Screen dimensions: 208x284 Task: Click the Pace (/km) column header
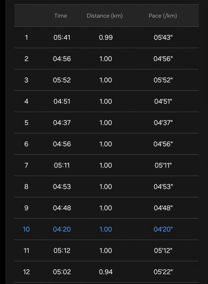coord(163,16)
